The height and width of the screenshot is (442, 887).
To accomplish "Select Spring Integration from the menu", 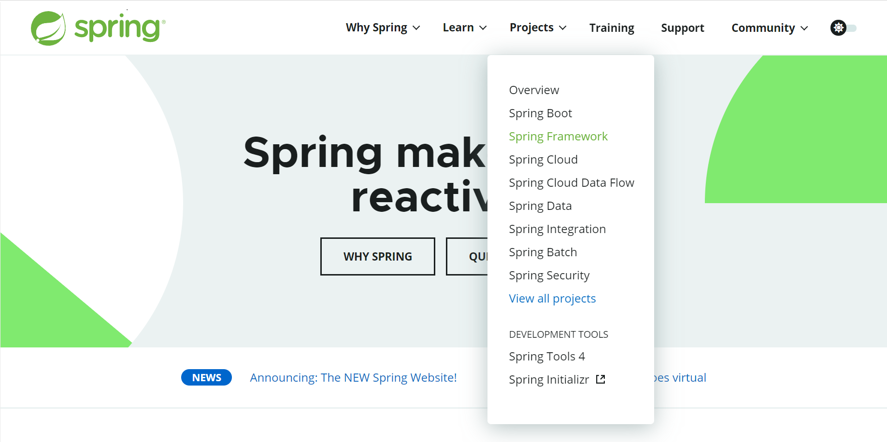I will point(557,229).
